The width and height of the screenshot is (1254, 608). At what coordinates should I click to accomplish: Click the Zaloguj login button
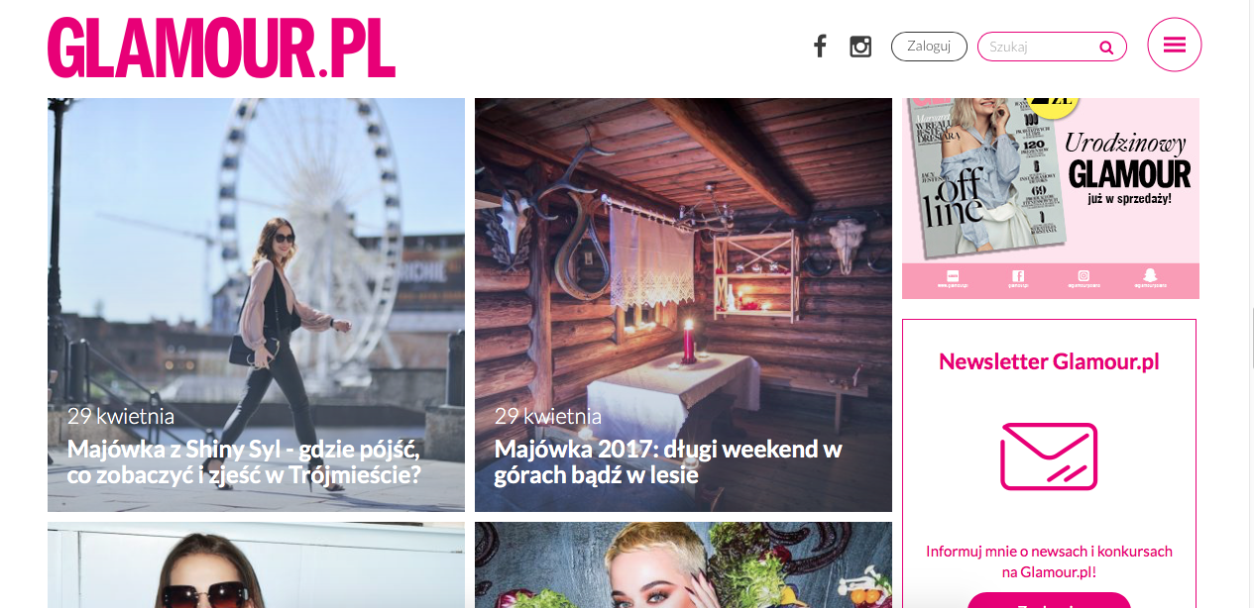(929, 47)
